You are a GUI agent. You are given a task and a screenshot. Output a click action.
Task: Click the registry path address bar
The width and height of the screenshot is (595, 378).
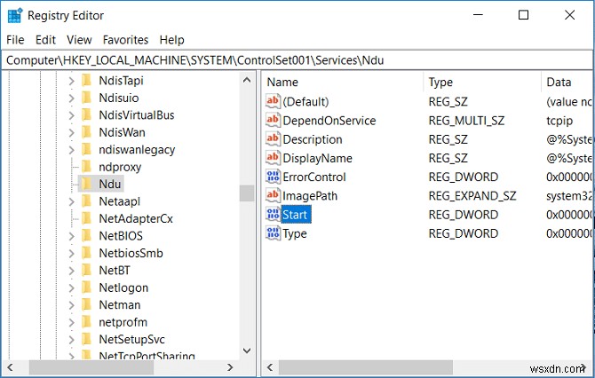tap(297, 59)
